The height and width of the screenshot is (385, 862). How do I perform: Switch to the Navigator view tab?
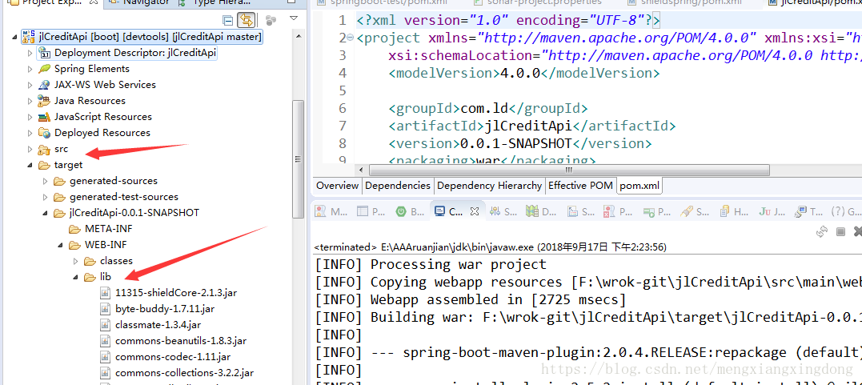pyautogui.click(x=139, y=2)
